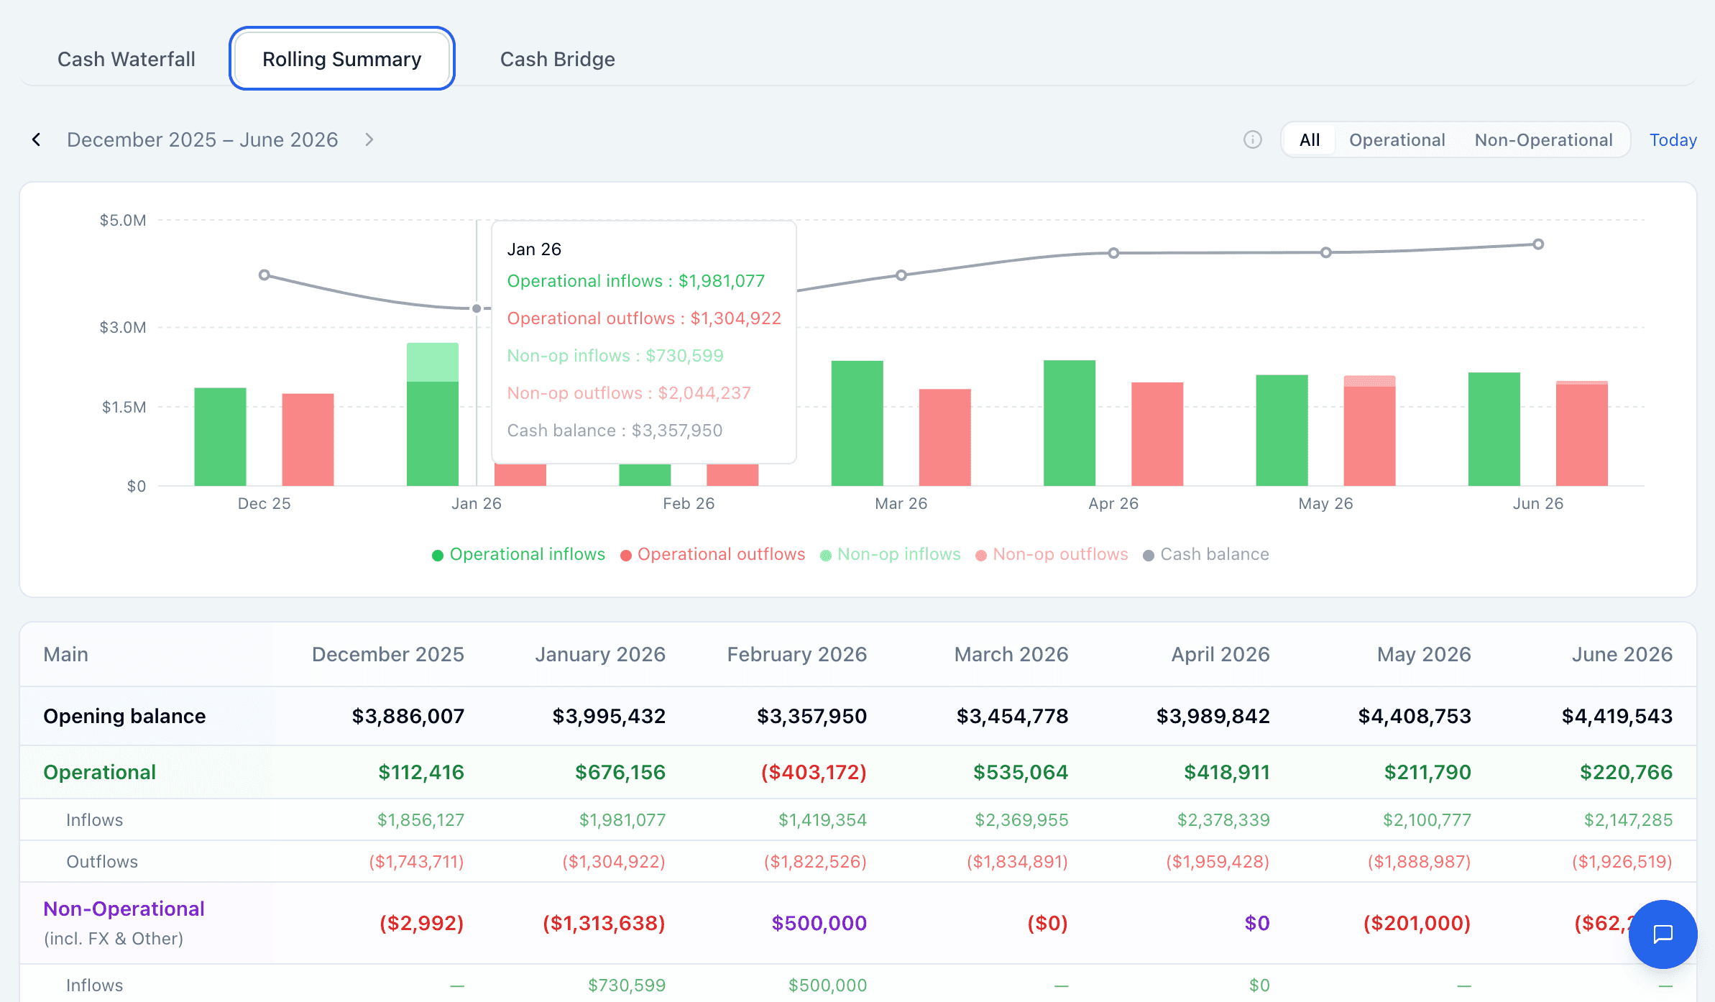Click the February 2026 column header
The height and width of the screenshot is (1002, 1715).
coord(797,654)
